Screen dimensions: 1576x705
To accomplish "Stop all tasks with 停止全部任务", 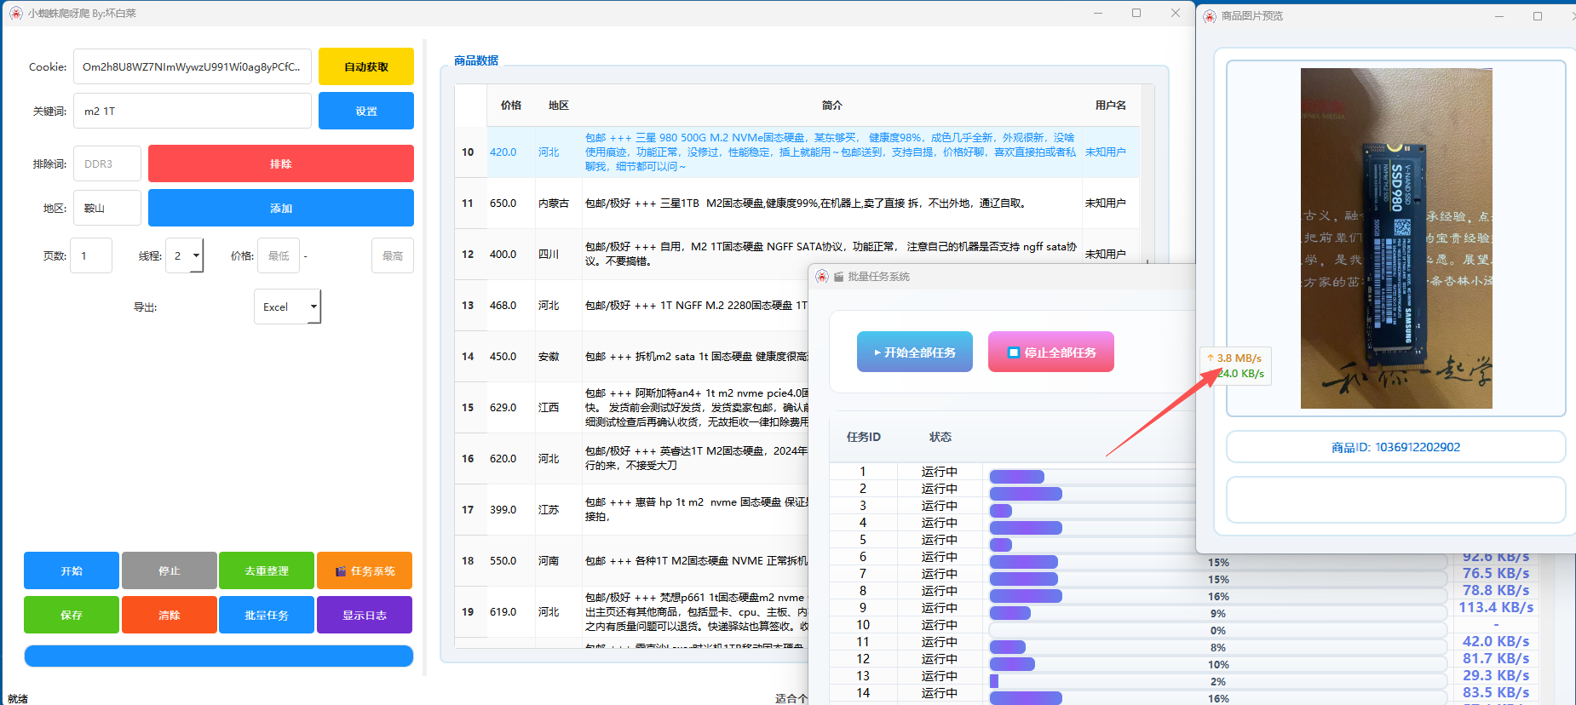I will pos(1050,352).
